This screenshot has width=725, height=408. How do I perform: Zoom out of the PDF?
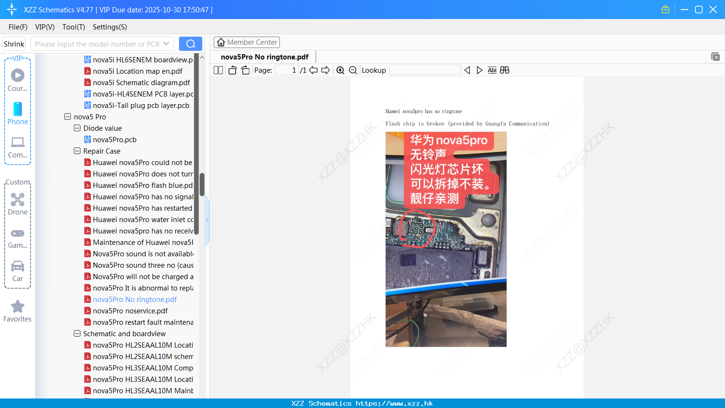353,70
